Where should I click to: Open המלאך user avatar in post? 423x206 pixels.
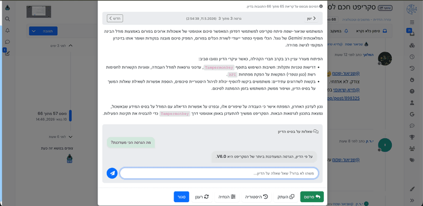[385, 58]
